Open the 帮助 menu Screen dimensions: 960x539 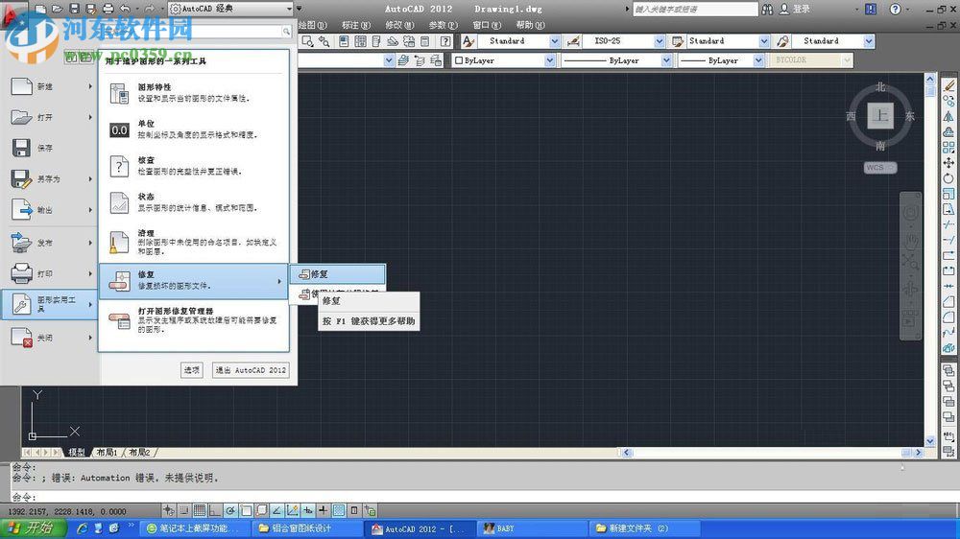click(x=530, y=25)
